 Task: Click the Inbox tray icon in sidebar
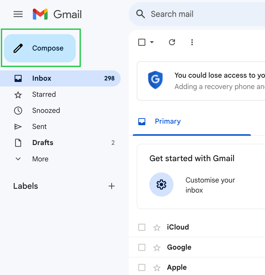18,78
